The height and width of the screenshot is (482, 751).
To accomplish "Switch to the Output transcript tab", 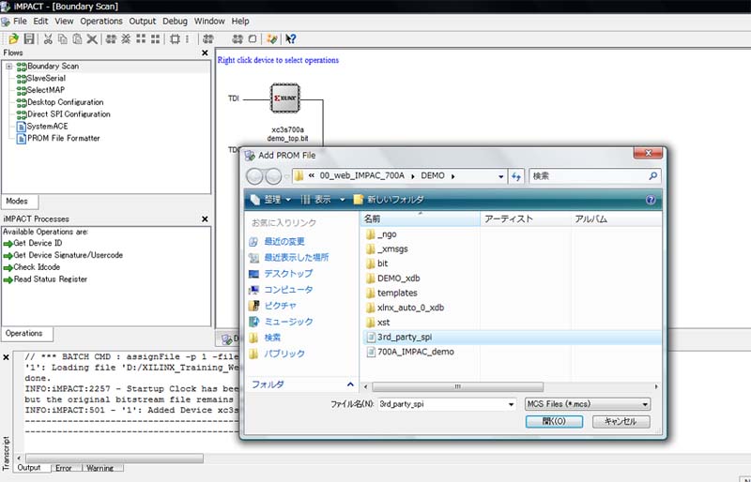I will pos(29,468).
